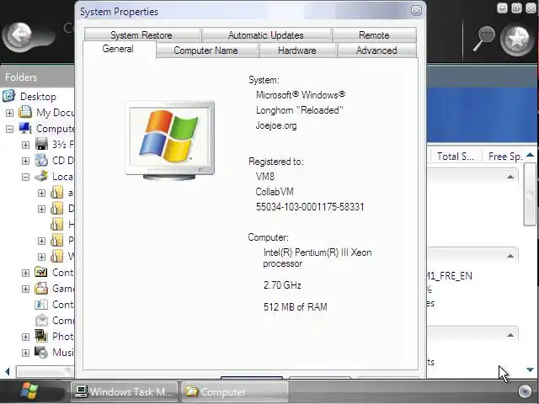The height and width of the screenshot is (404, 539).
Task: Click the search magnifier icon in Explorer
Action: [x=484, y=39]
